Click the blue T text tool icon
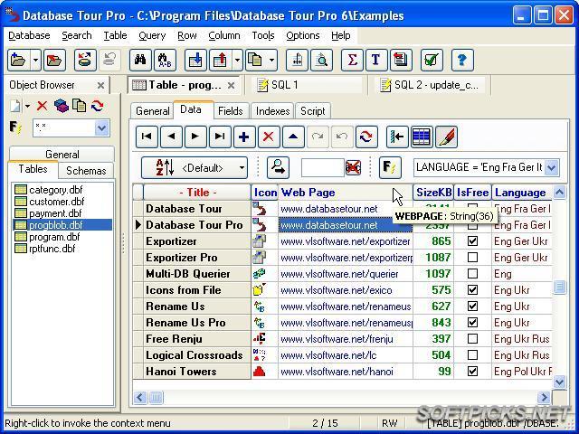Viewport: 579px width, 434px height. [376, 60]
